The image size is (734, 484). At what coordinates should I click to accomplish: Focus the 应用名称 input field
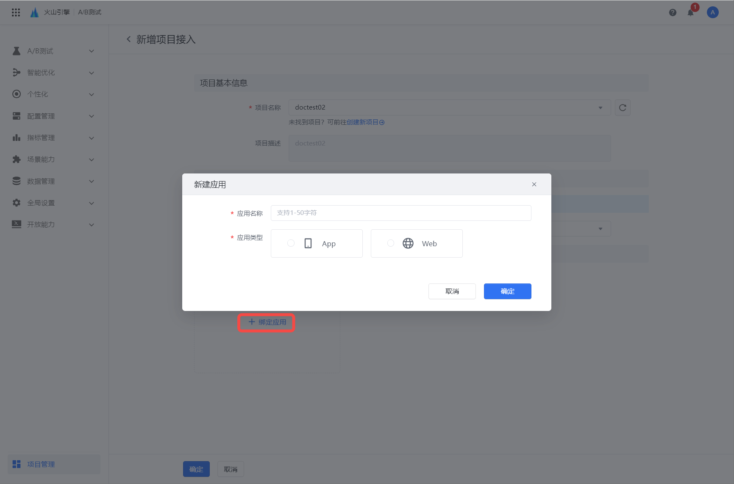[401, 213]
